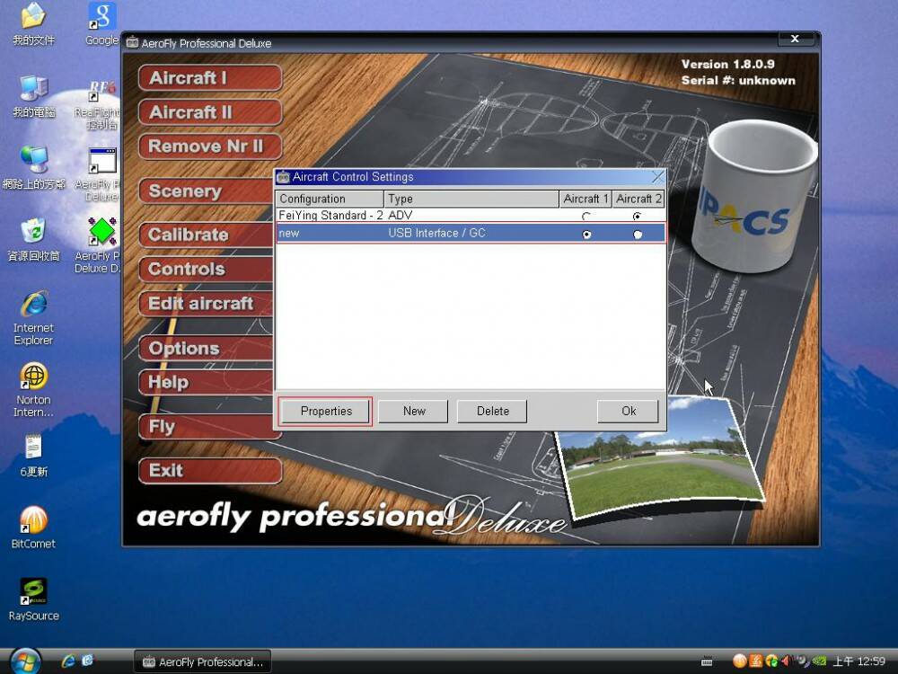Start flying with the Fly button

(207, 426)
